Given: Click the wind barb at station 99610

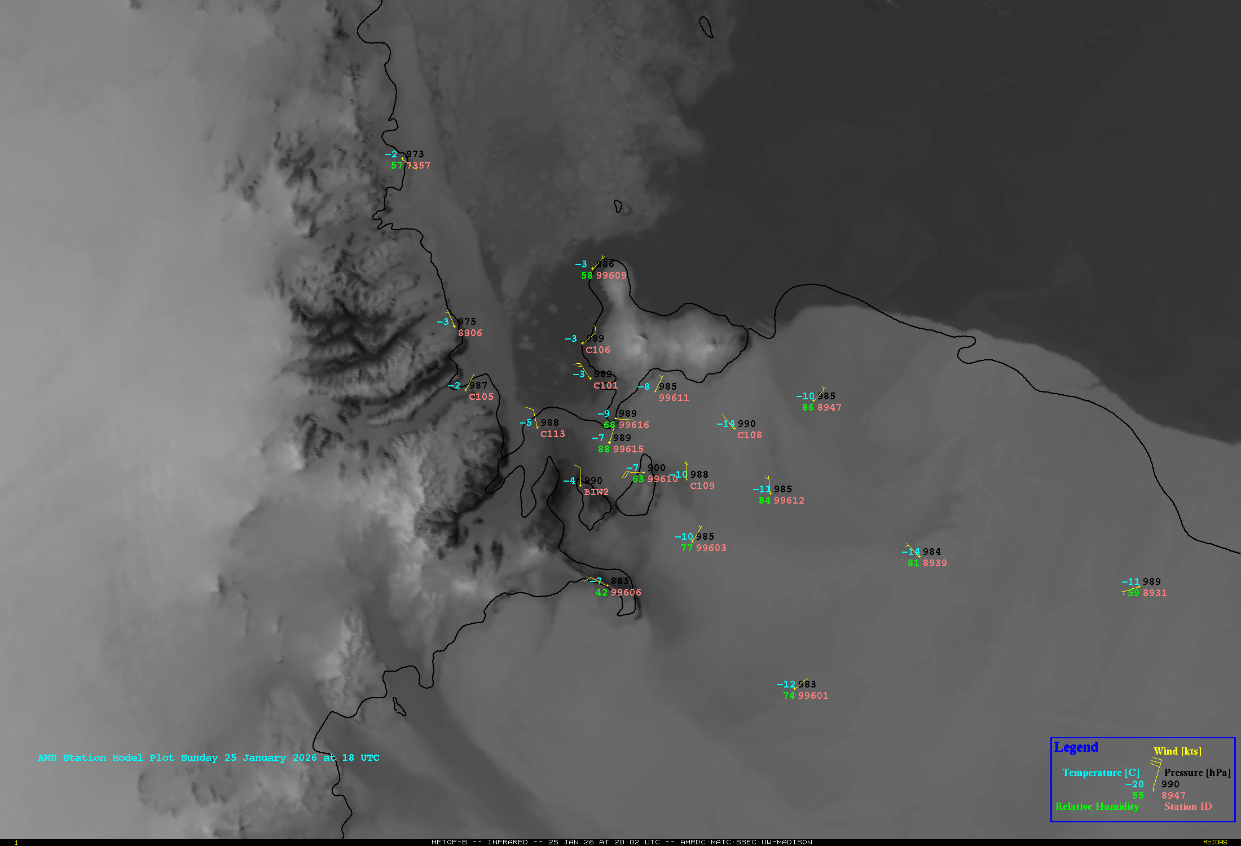Looking at the screenshot, I should point(633,473).
